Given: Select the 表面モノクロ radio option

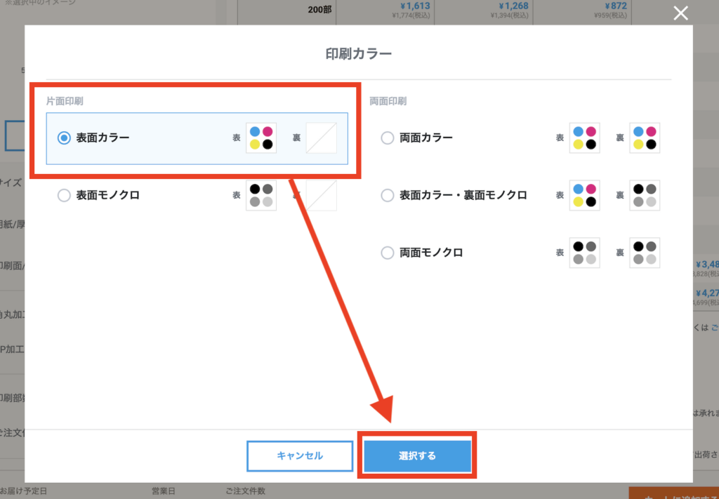Looking at the screenshot, I should tap(64, 195).
